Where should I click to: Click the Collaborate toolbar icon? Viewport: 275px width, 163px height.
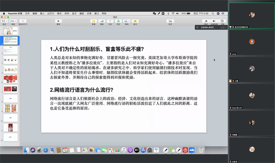pyautogui.click(x=170, y=21)
